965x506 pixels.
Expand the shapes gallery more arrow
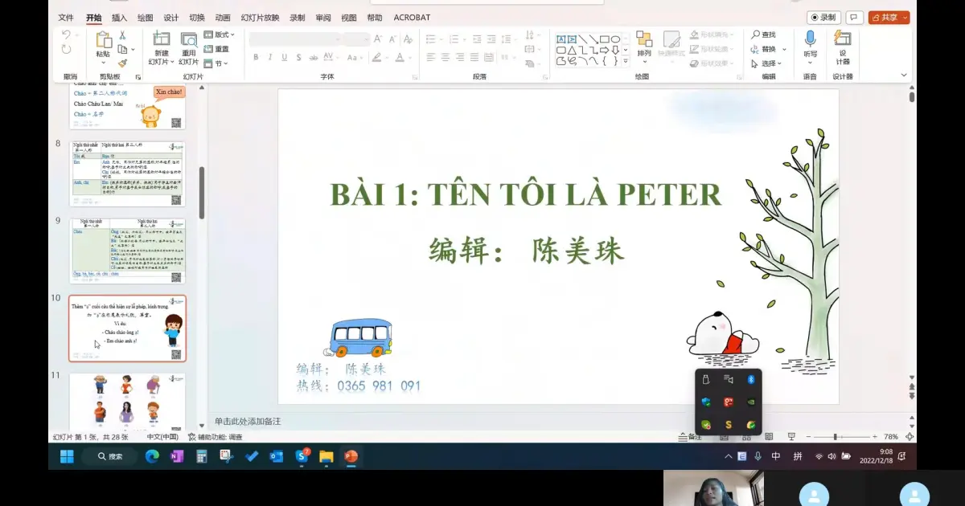[x=626, y=61]
